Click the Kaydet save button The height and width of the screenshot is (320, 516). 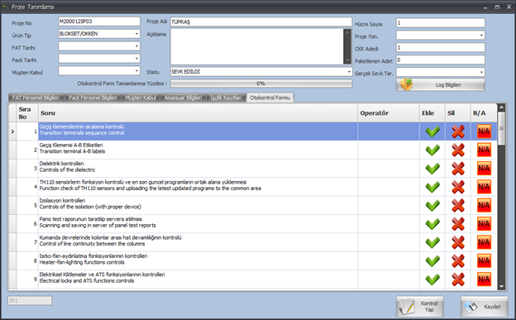[484, 307]
